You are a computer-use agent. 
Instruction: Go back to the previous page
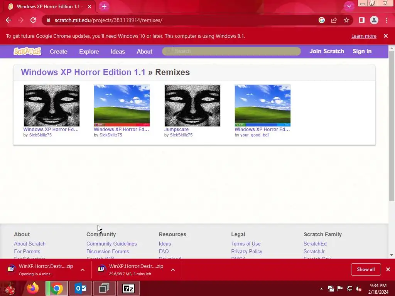tap(8, 20)
